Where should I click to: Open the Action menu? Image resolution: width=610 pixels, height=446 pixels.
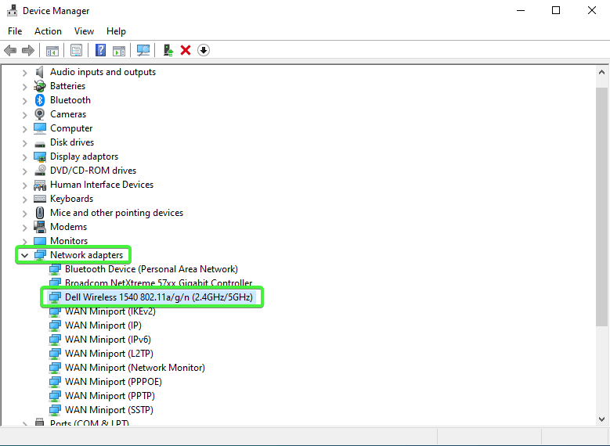[48, 31]
